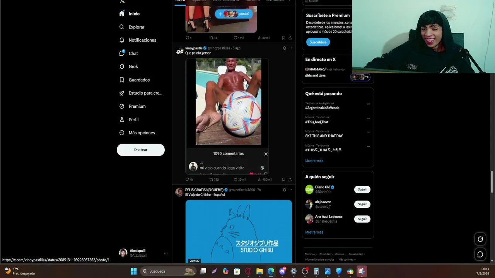Open Perfil in the sidebar
Image resolution: width=495 pixels, height=278 pixels.
tap(129, 120)
